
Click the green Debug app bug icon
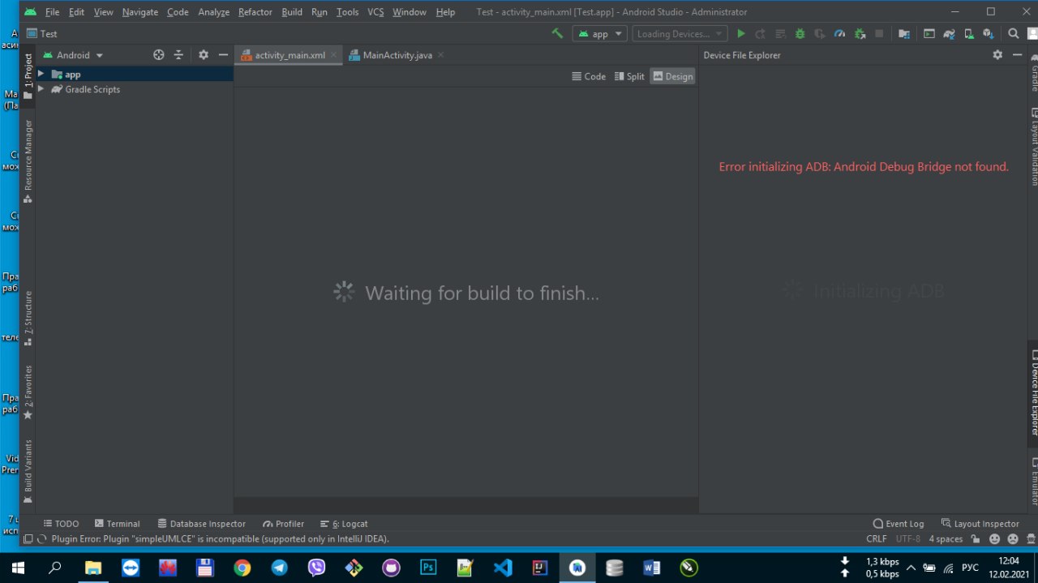point(800,33)
